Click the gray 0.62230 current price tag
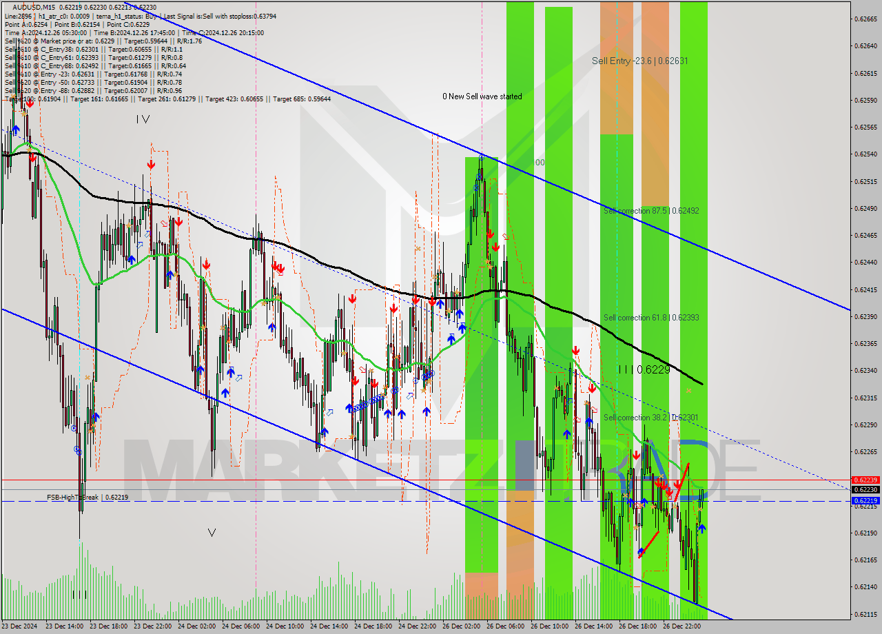The image size is (882, 634). 865,489
